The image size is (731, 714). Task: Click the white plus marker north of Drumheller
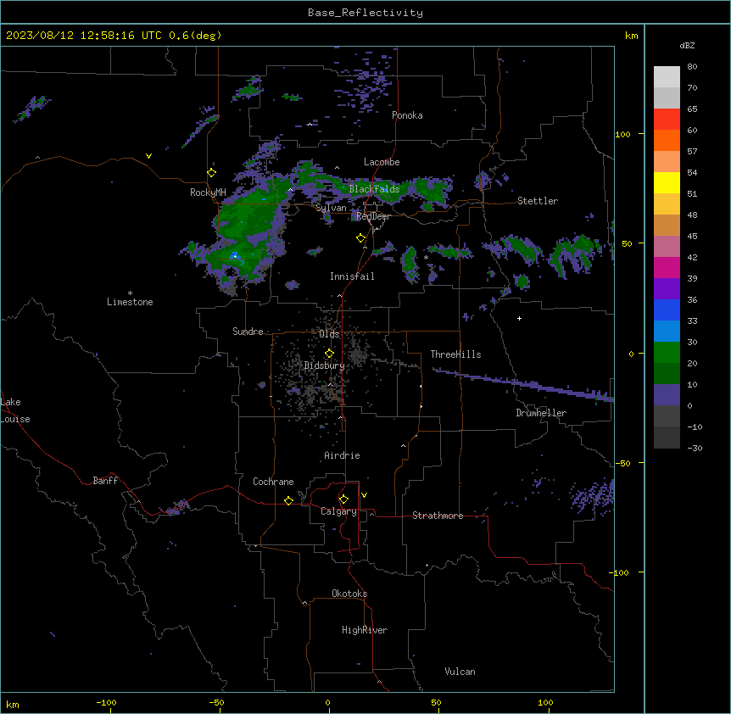pos(519,318)
